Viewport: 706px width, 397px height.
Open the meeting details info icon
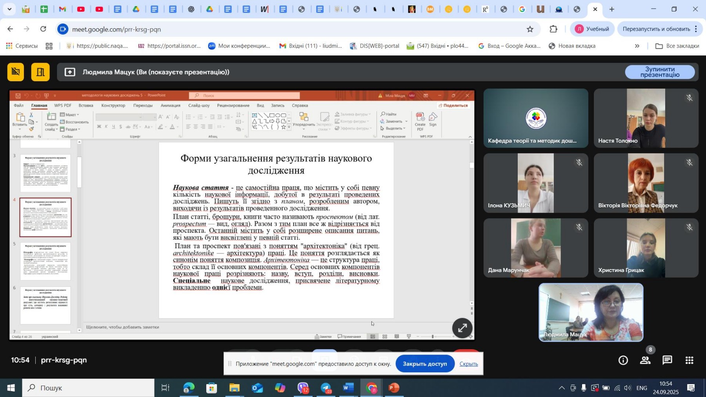click(623, 360)
